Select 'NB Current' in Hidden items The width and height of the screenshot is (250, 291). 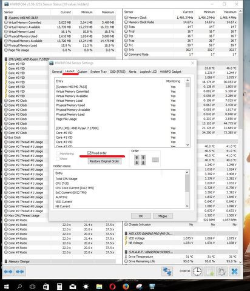62,206
